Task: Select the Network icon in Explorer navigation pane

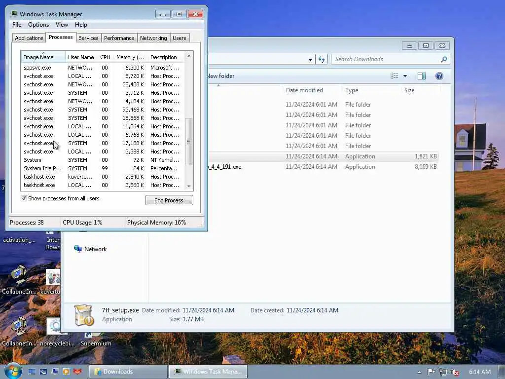Action: click(77, 249)
